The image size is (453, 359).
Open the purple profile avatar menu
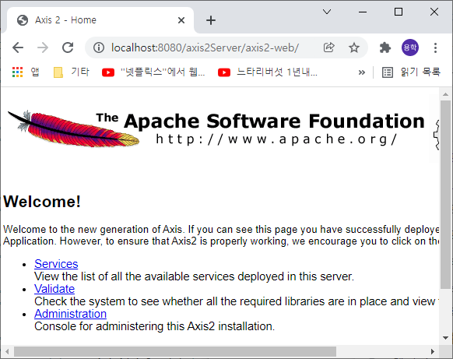[410, 48]
